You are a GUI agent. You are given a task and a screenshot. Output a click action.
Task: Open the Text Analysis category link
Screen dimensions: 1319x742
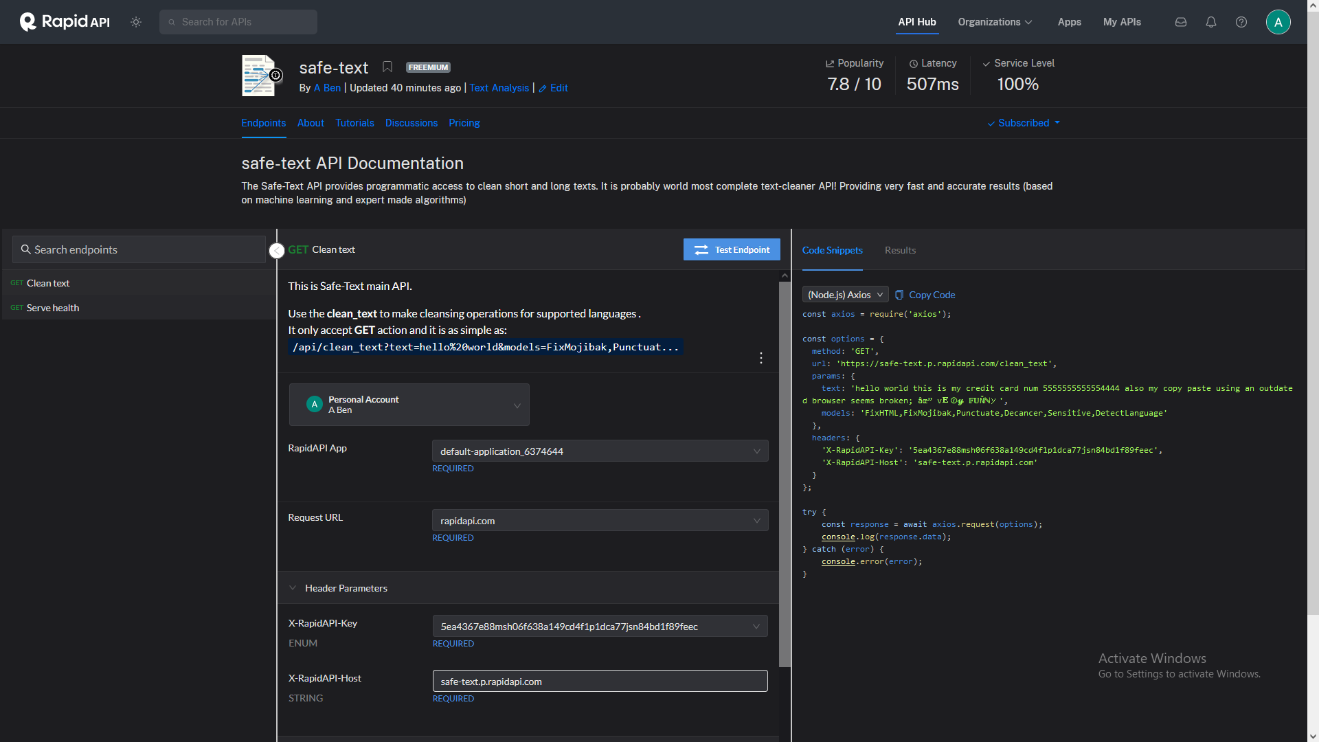499,88
